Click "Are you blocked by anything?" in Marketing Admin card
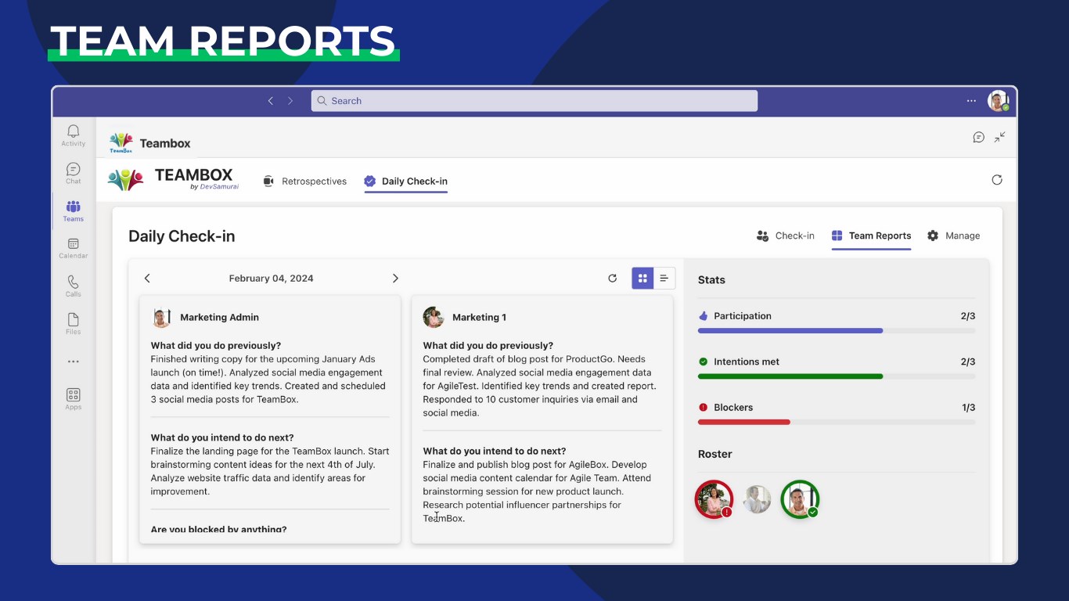The width and height of the screenshot is (1069, 601). (x=218, y=530)
